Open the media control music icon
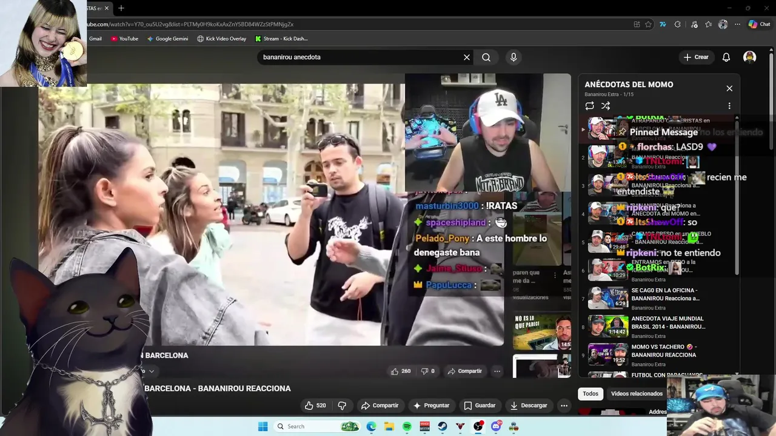776x436 pixels. tap(694, 24)
